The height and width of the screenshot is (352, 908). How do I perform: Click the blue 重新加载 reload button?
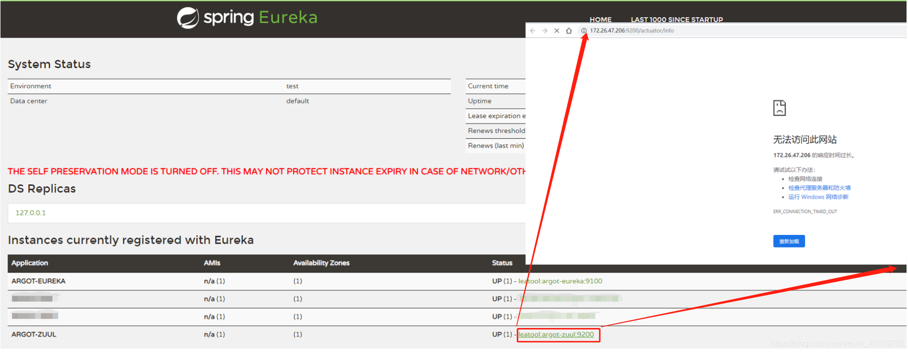[x=789, y=241]
